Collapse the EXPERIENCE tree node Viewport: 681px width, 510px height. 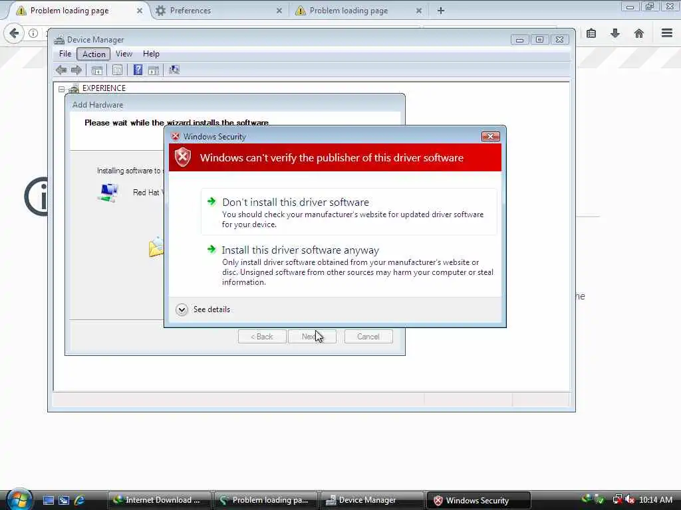[62, 89]
